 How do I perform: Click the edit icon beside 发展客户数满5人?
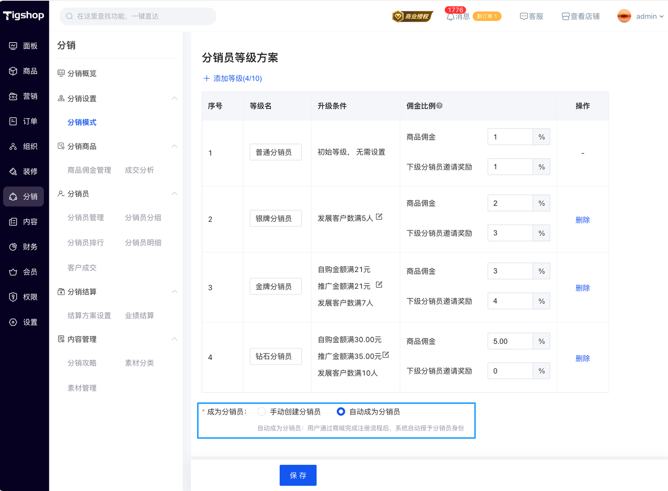[x=379, y=217]
